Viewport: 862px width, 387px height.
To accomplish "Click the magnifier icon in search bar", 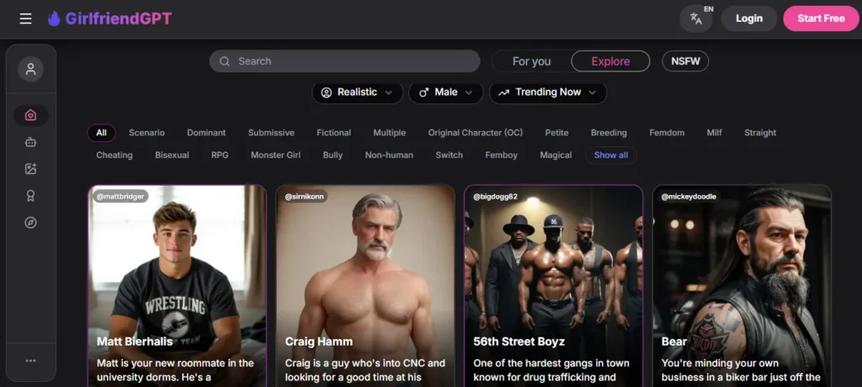I will click(224, 61).
